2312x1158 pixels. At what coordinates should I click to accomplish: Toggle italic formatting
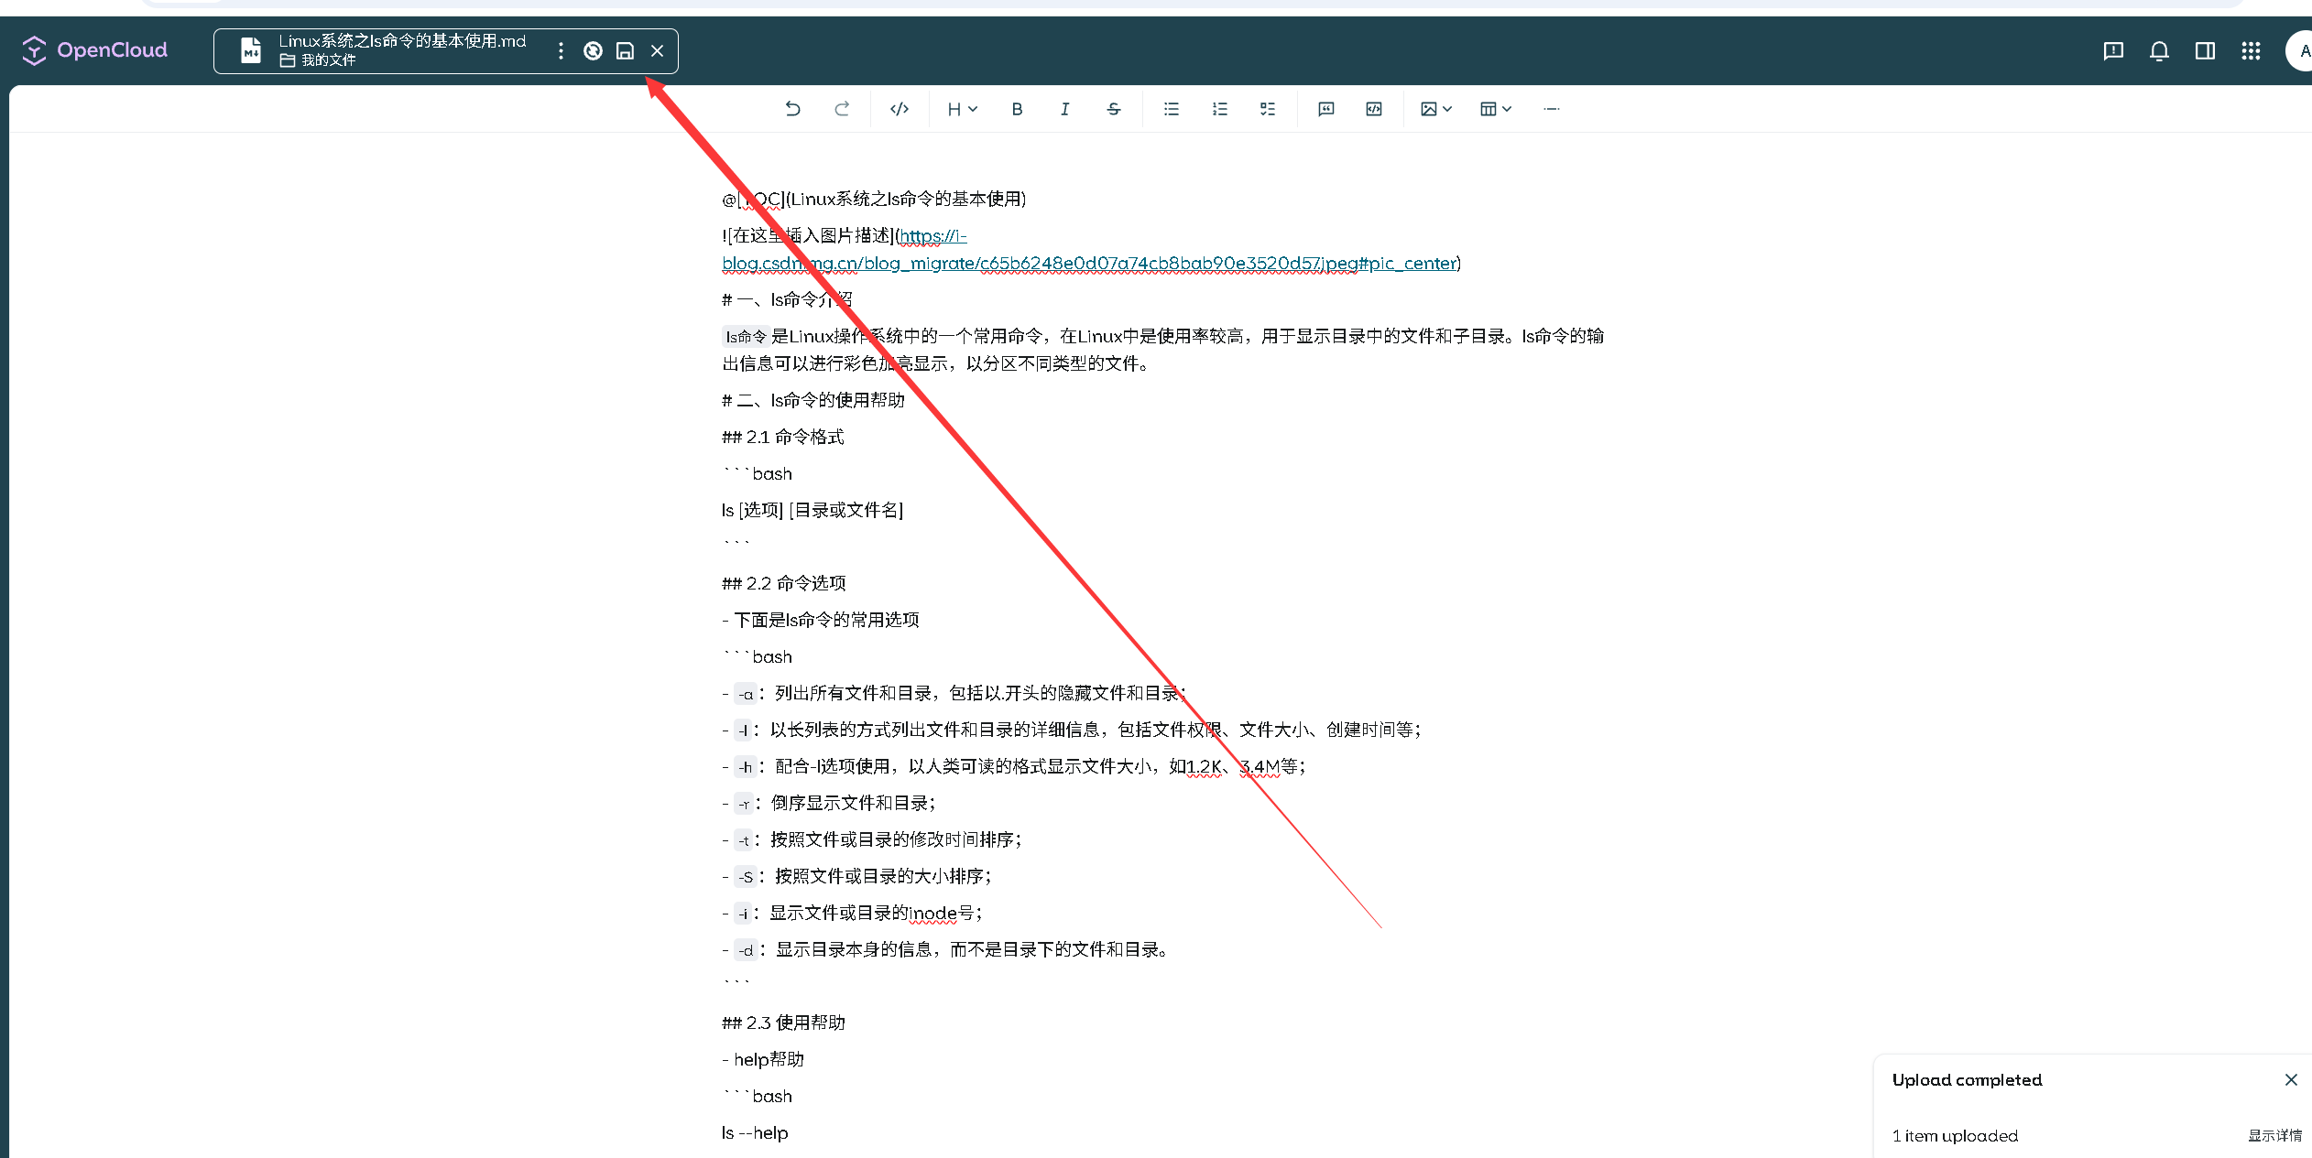(1064, 109)
